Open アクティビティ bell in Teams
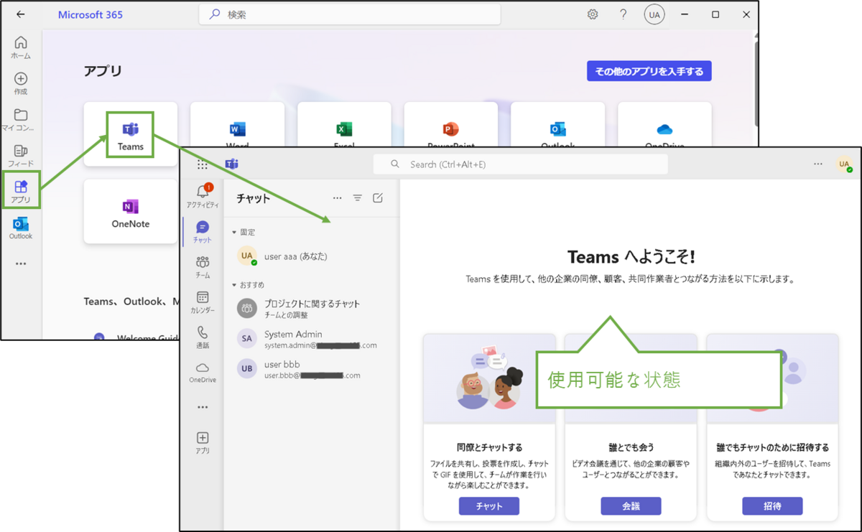 (203, 195)
